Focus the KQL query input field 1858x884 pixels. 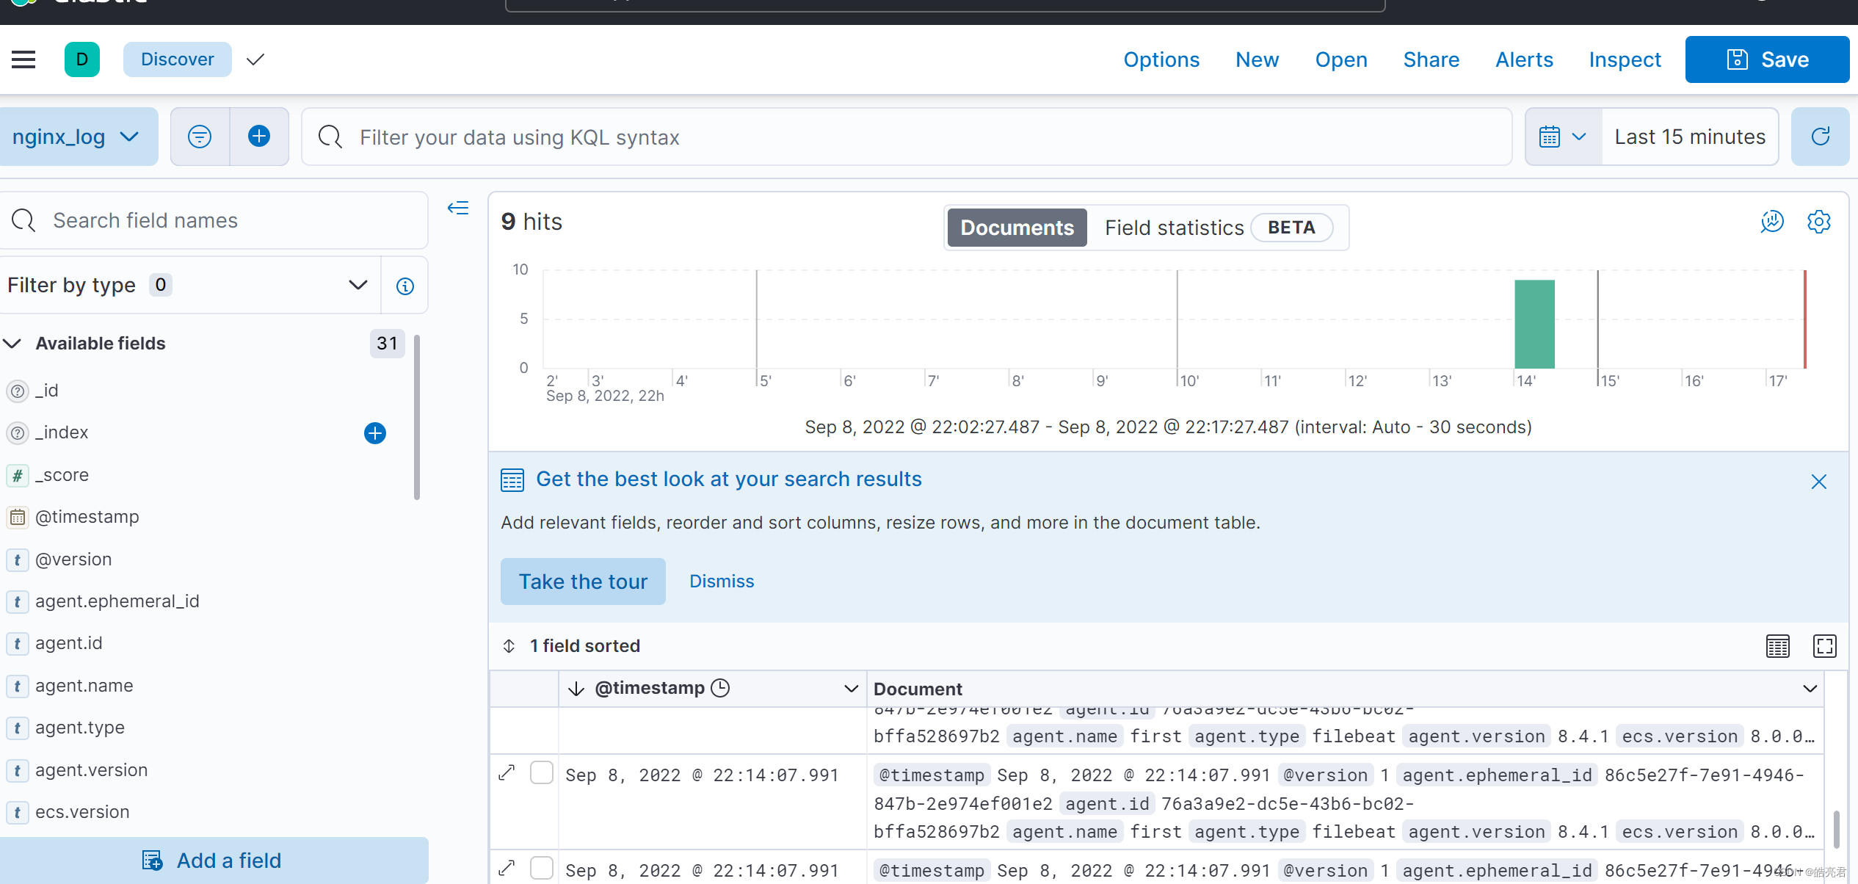click(907, 137)
